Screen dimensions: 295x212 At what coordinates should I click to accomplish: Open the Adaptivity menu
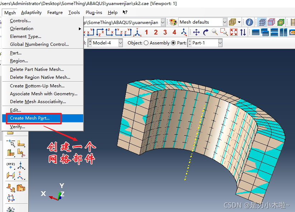point(31,13)
